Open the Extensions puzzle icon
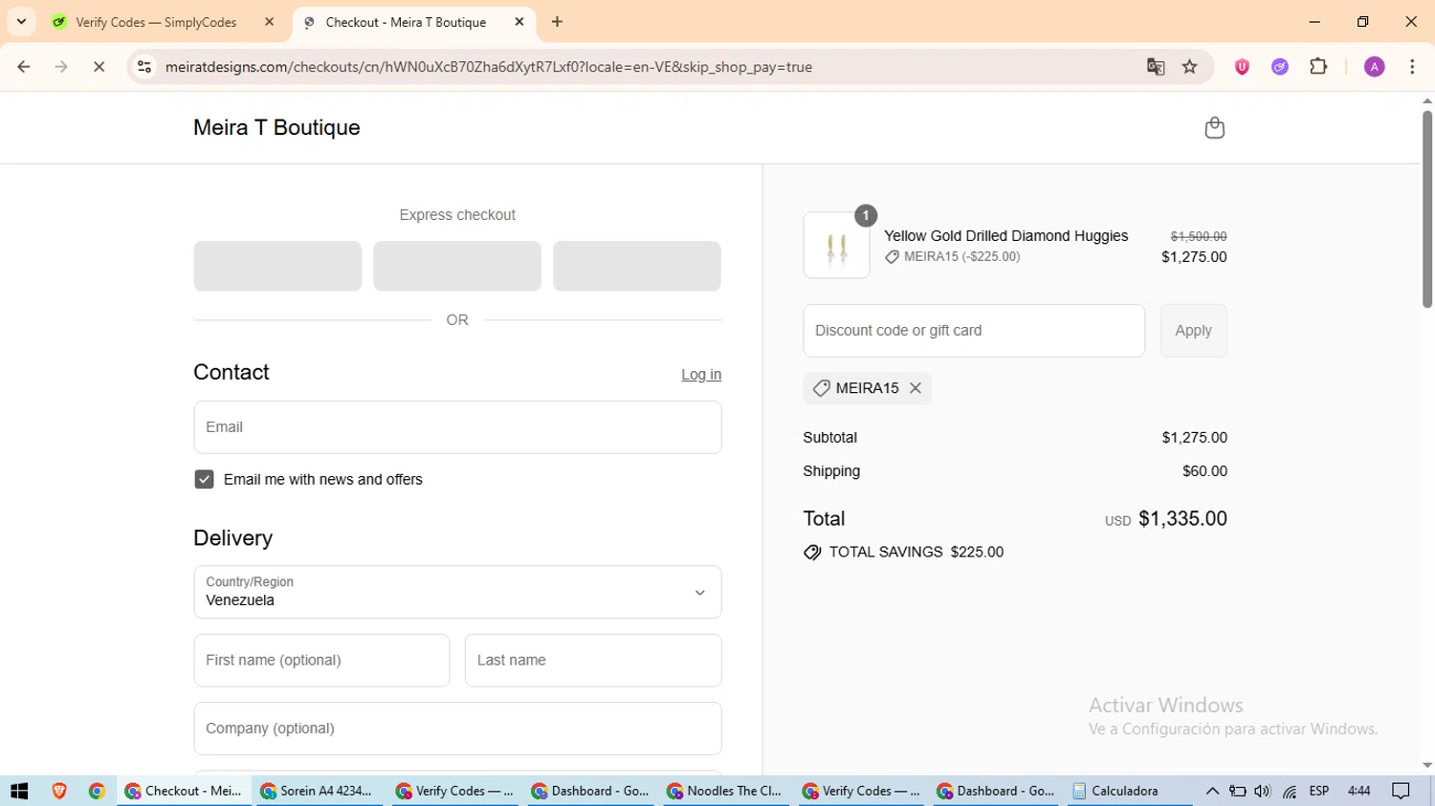 1318,67
